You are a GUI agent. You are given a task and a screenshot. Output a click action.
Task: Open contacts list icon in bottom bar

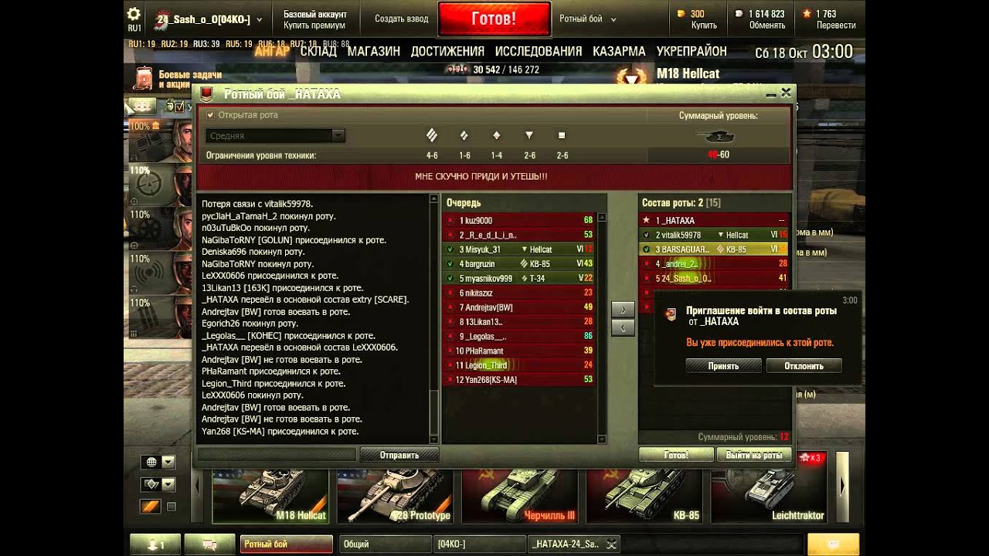(x=155, y=544)
